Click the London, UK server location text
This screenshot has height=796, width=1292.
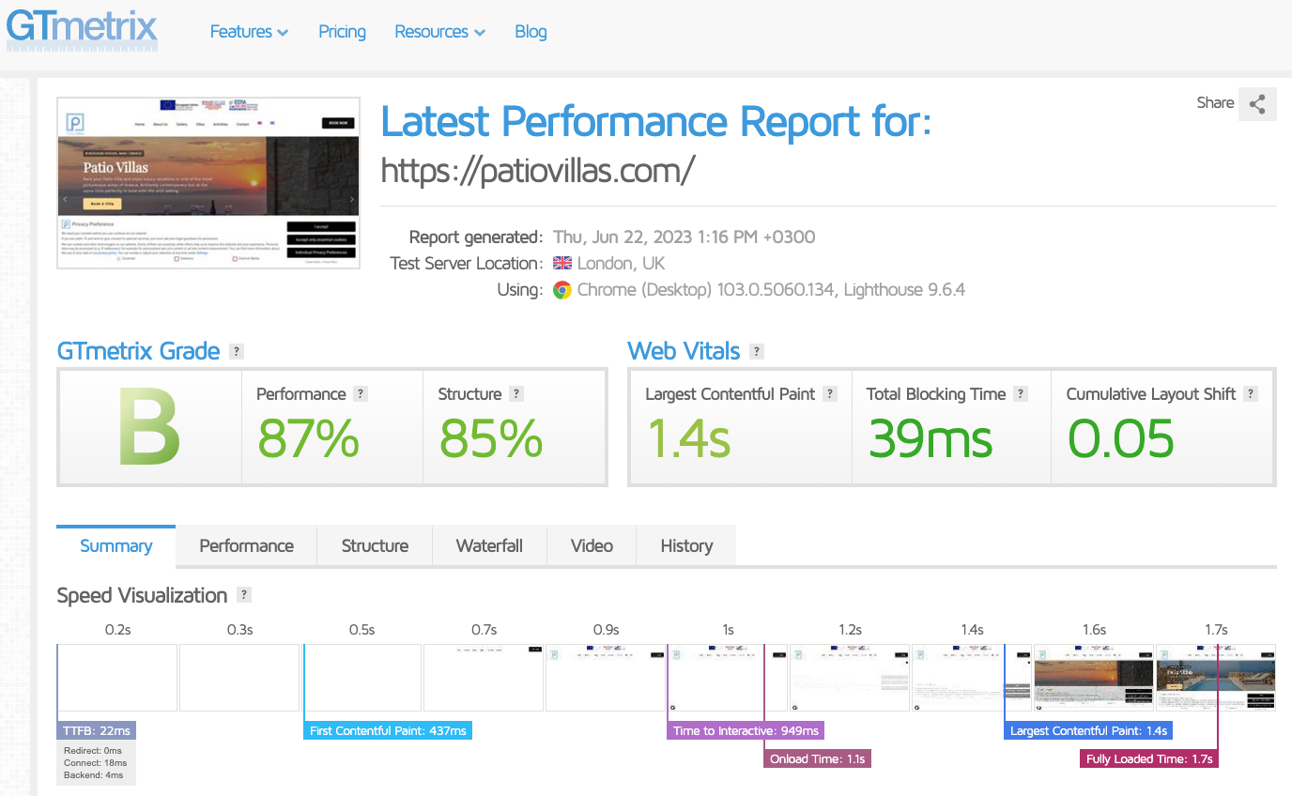[x=621, y=264]
